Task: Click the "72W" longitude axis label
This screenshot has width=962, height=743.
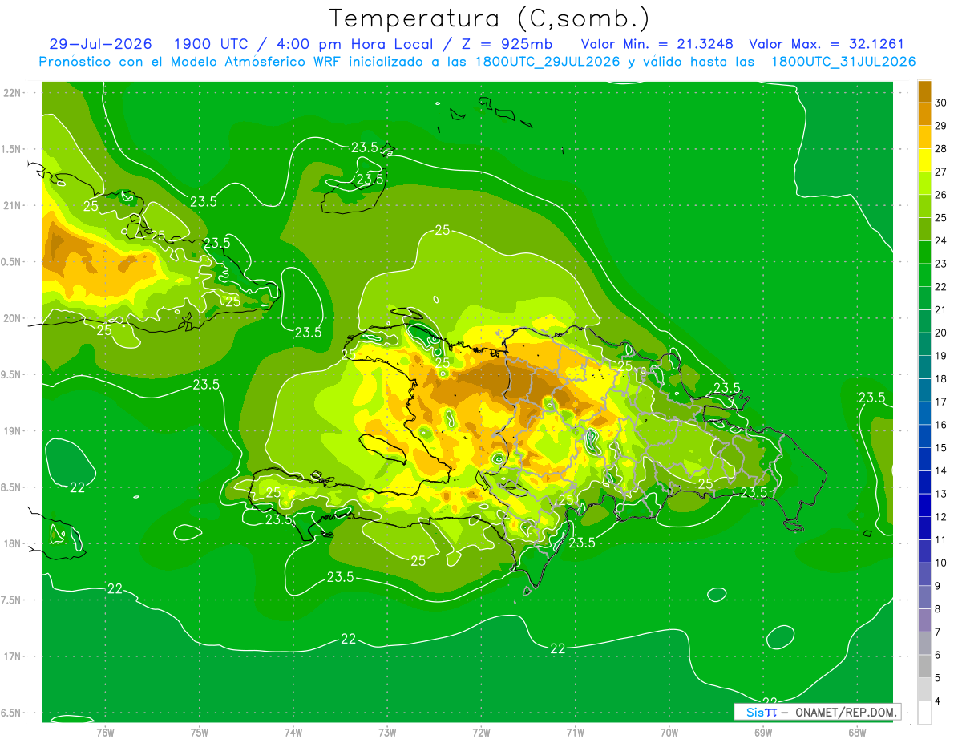Action: coord(481,732)
